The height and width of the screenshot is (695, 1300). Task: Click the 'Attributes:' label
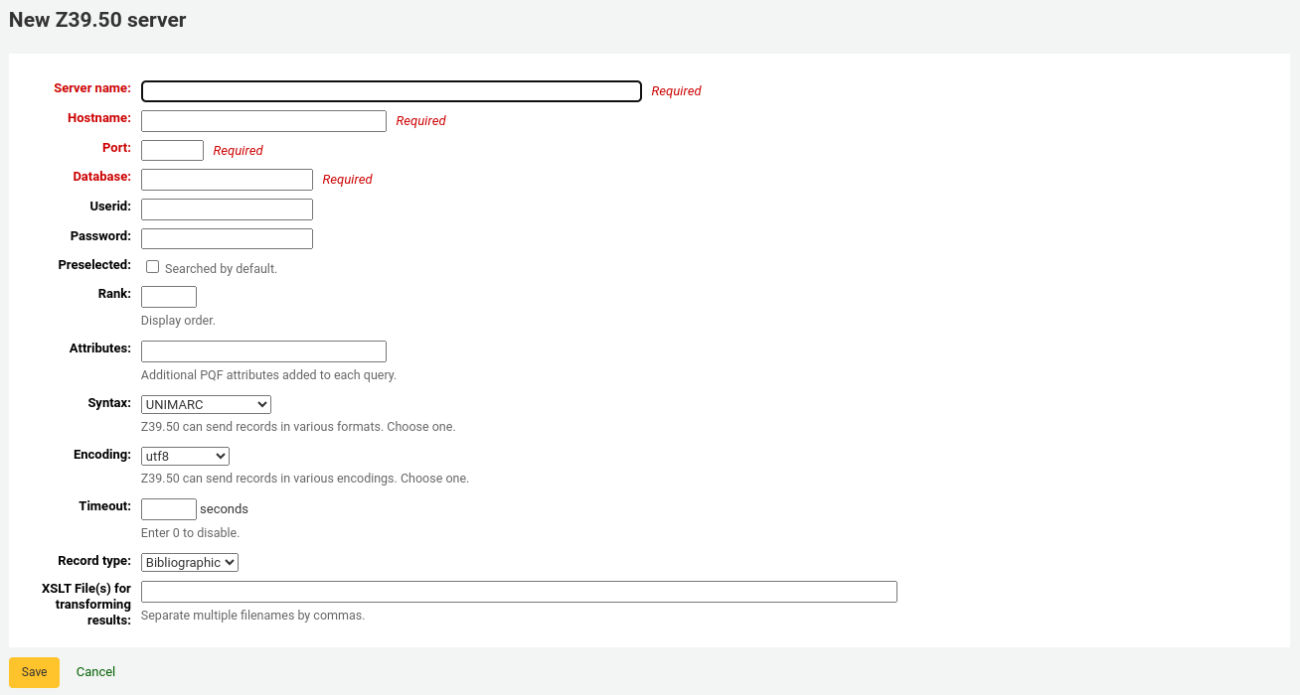[100, 348]
